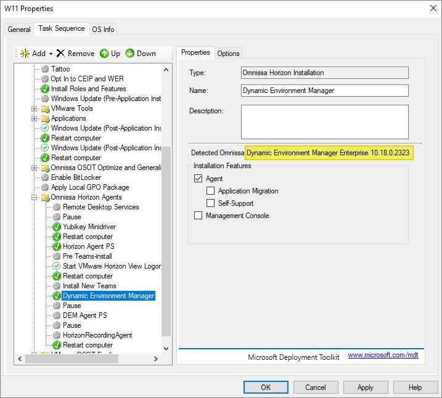Screen dimensions: 442x398
Task: Switch to the OS Info tab
Action: point(103,29)
